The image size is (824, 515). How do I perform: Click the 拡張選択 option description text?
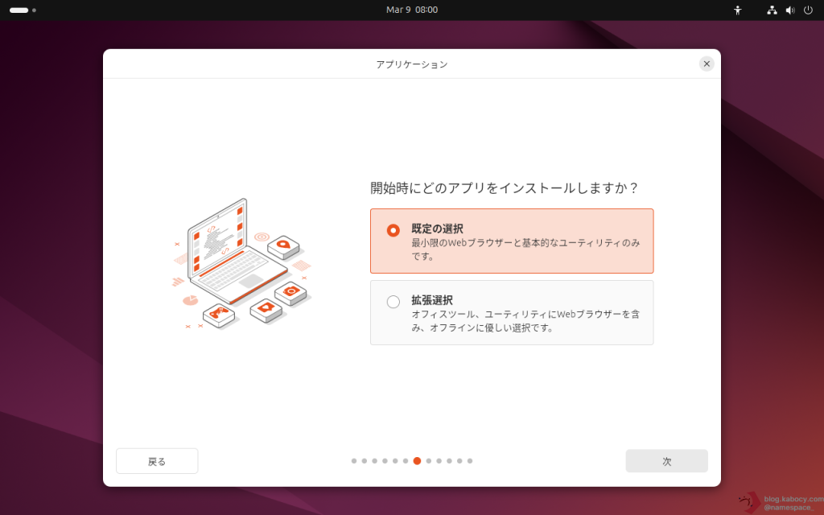tap(525, 321)
